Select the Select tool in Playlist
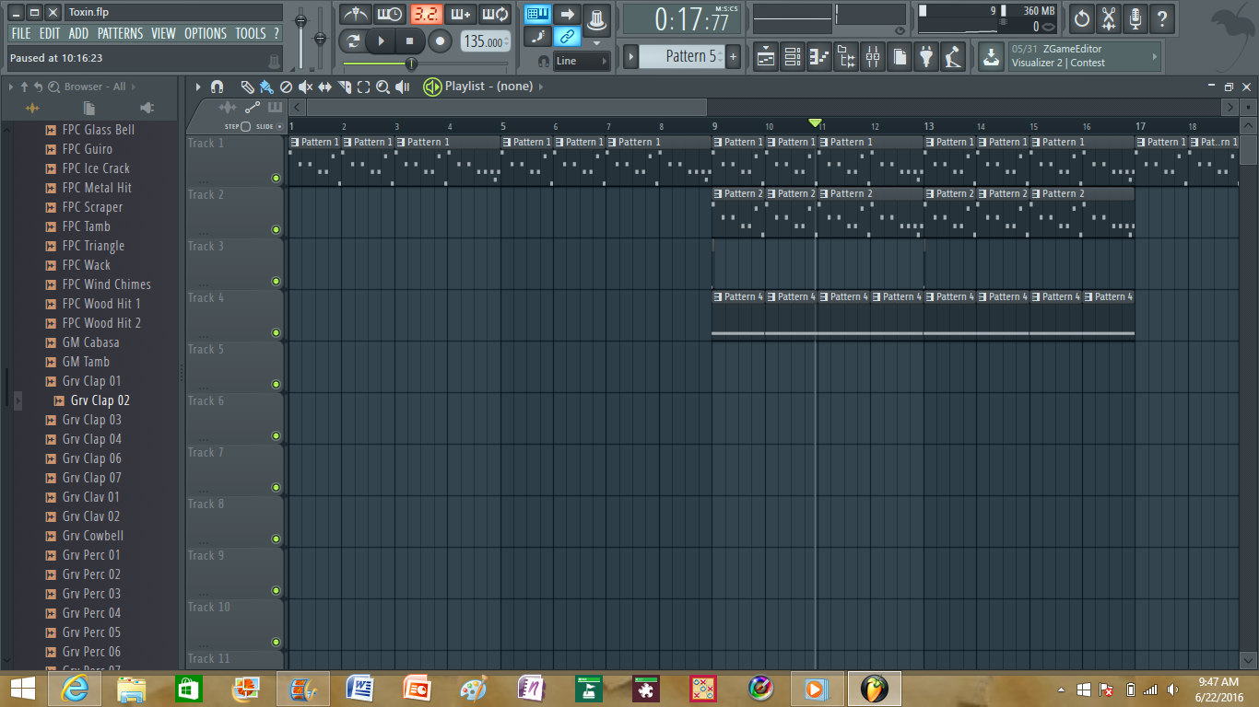 (364, 87)
